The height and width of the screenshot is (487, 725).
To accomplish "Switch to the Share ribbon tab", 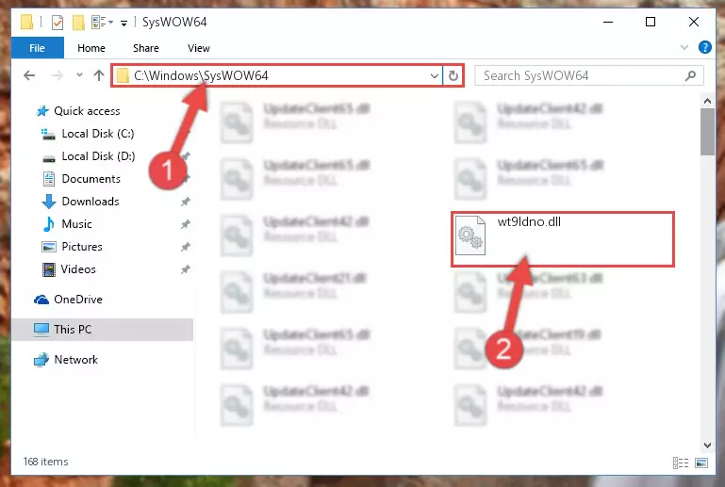I will [x=145, y=48].
